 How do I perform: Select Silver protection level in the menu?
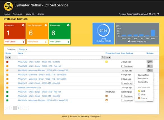point(142,94)
